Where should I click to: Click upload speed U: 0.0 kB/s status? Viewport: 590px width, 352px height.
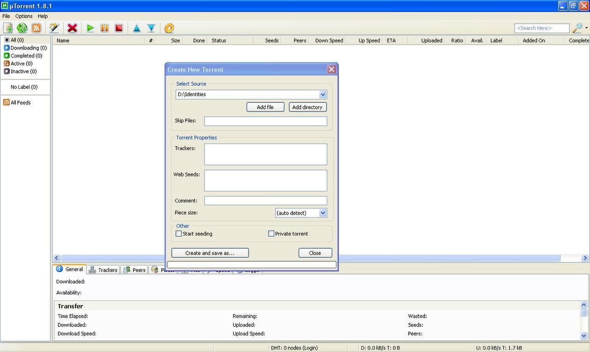(499, 348)
